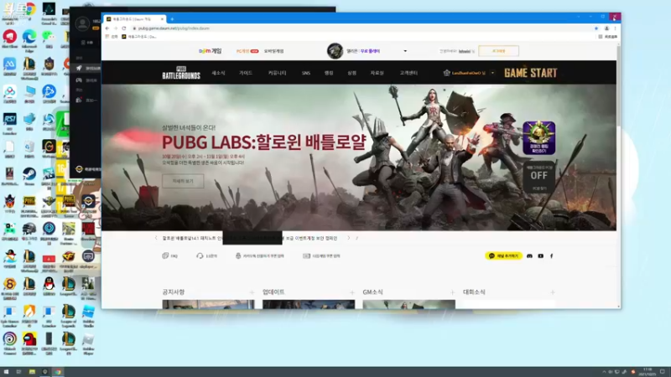
Task: Expand the logged-in nickname dropdown
Action: [x=492, y=73]
